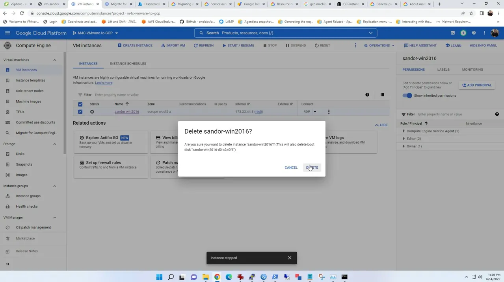Sort the table by Name column

pyautogui.click(x=121, y=104)
